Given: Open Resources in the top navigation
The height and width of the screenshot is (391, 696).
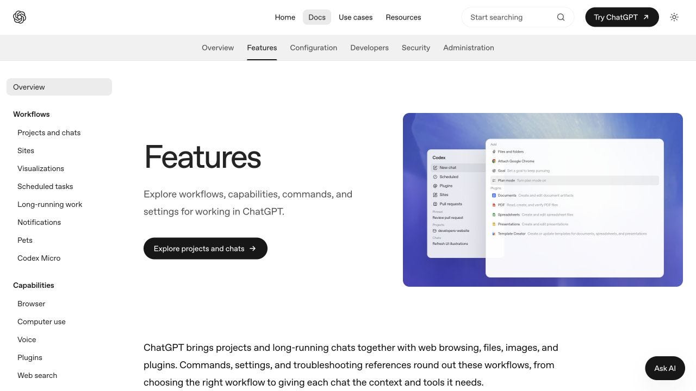Looking at the screenshot, I should 403,17.
